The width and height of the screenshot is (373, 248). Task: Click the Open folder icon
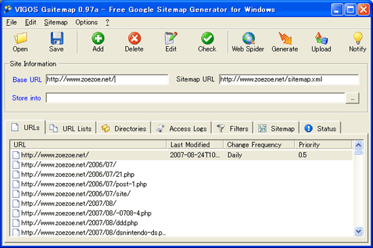coord(20,39)
